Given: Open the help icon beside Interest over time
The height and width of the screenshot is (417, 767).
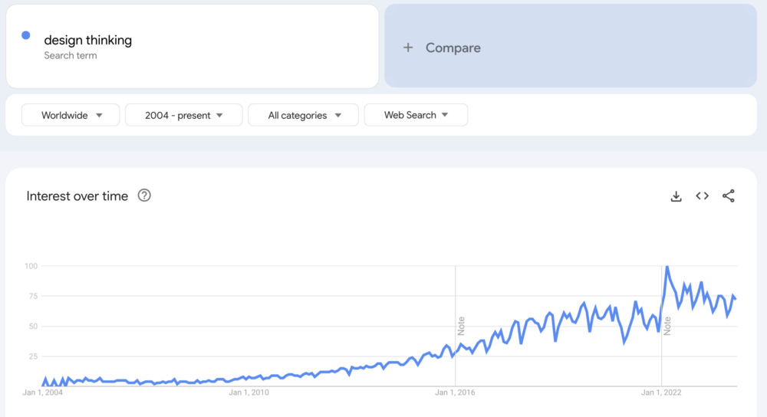Looking at the screenshot, I should (x=144, y=195).
